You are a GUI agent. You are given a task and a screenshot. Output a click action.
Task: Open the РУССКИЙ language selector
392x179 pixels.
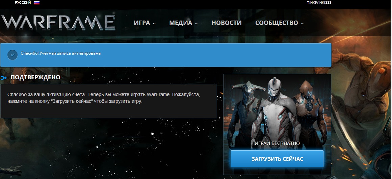tap(23, 2)
